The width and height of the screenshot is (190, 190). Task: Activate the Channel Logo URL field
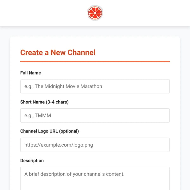(x=95, y=145)
